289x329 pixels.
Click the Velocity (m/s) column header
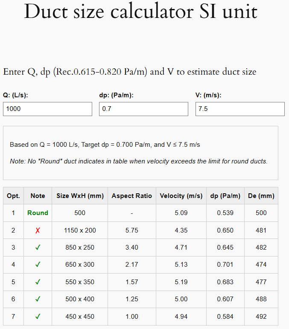pos(181,196)
